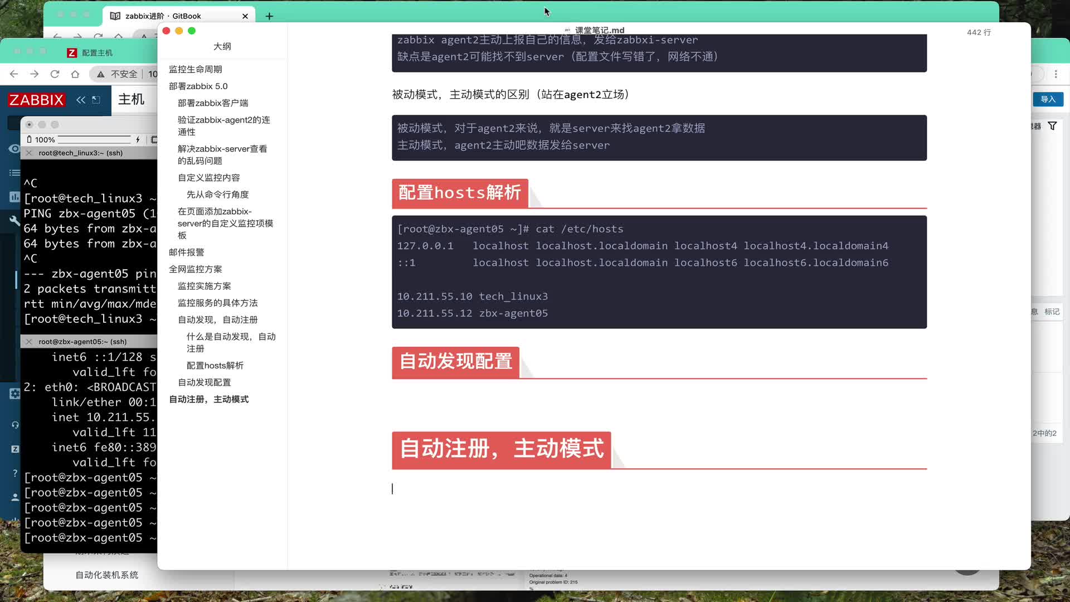Open home page in Zabbix browser window
The image size is (1070, 602).
[75, 74]
